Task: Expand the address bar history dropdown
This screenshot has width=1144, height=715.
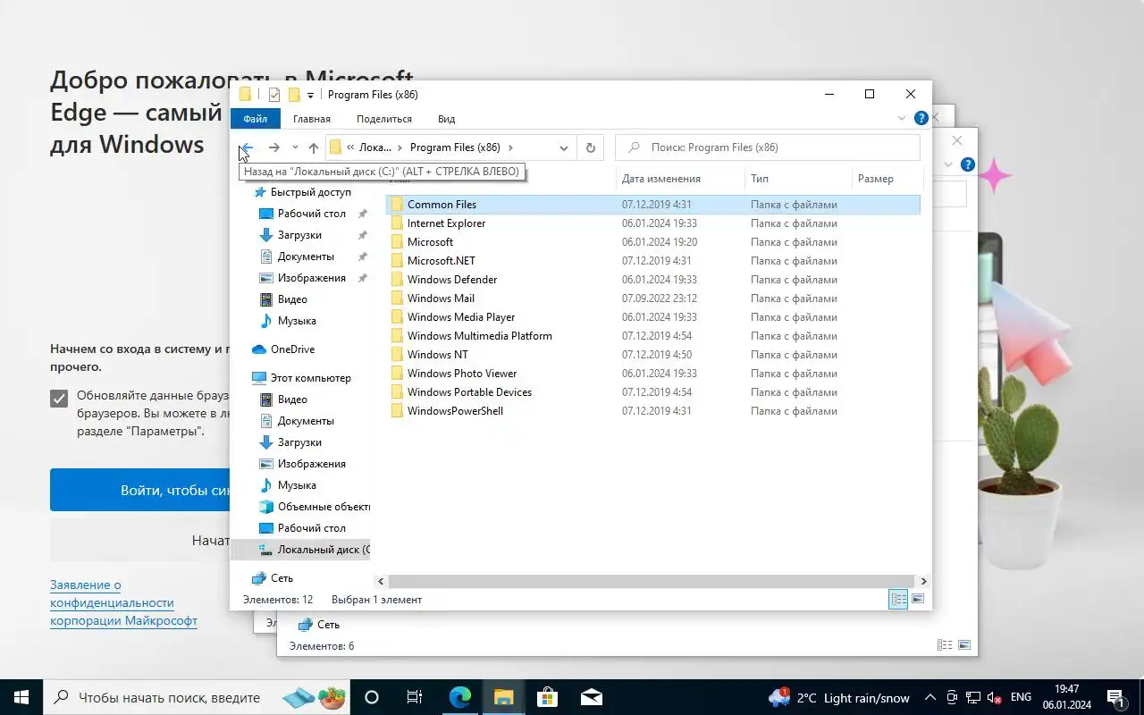Action: [563, 147]
